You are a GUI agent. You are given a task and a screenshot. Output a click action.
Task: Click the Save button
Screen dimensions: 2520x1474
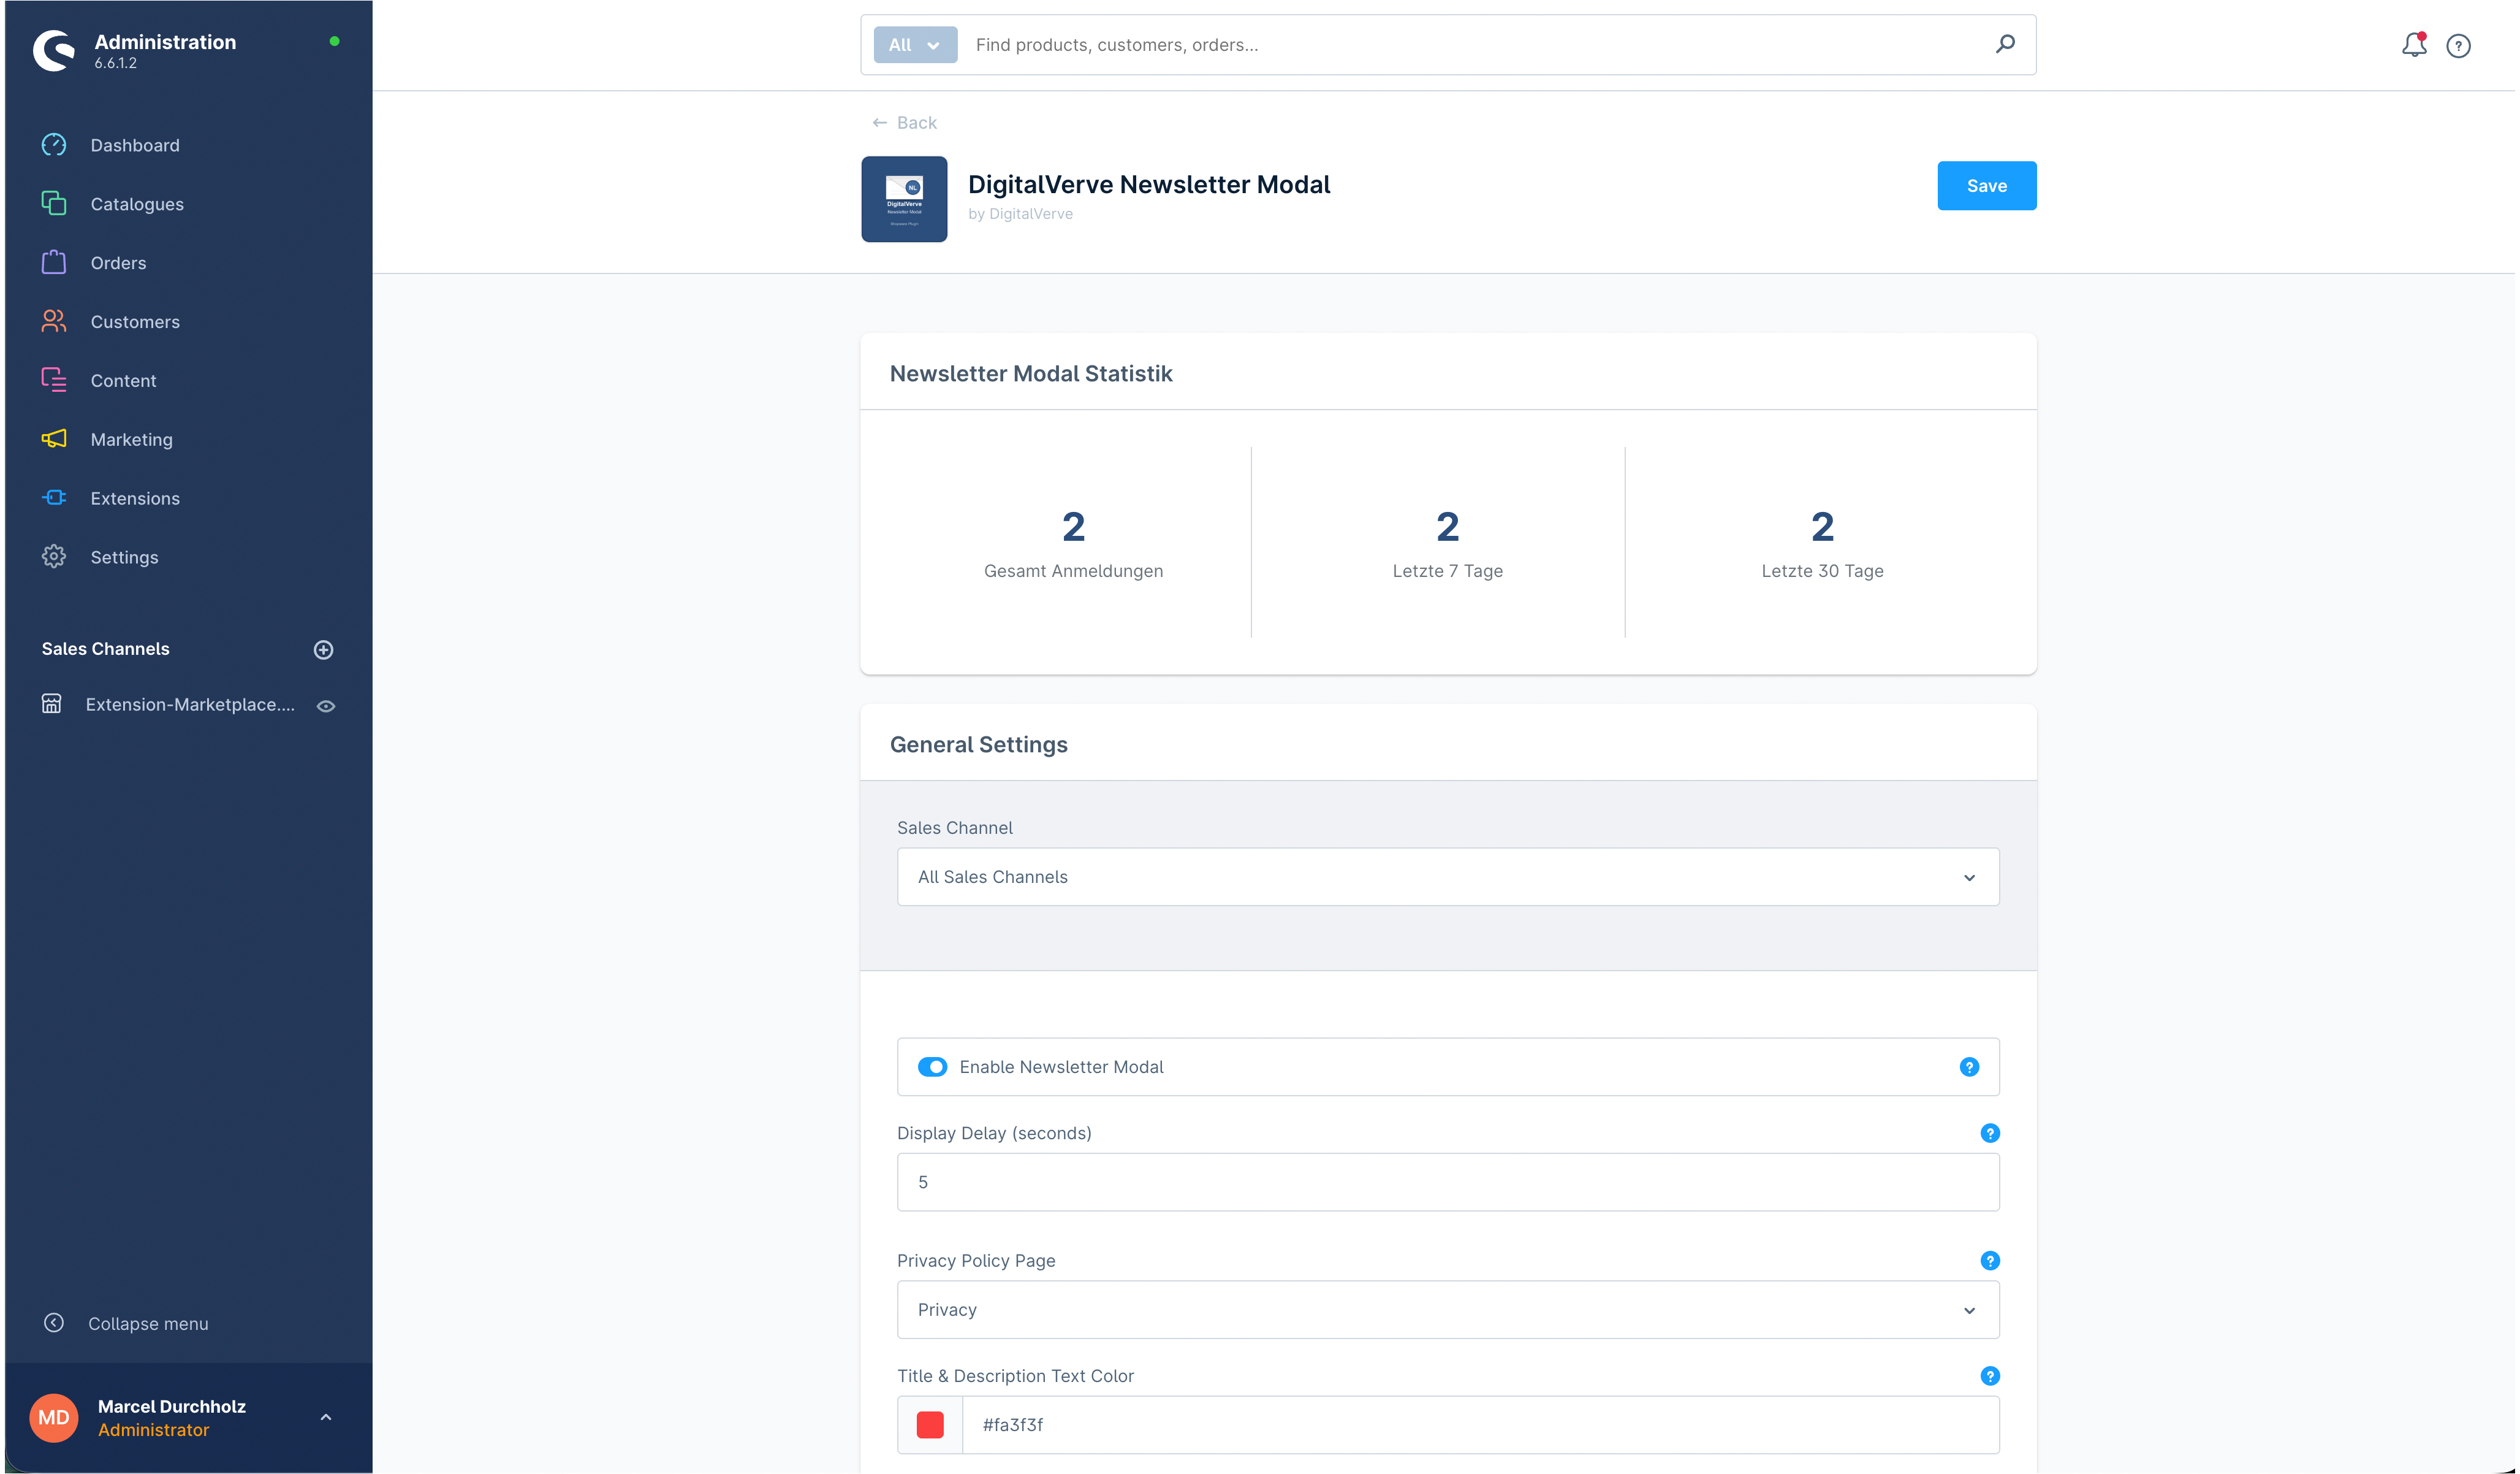[1985, 186]
